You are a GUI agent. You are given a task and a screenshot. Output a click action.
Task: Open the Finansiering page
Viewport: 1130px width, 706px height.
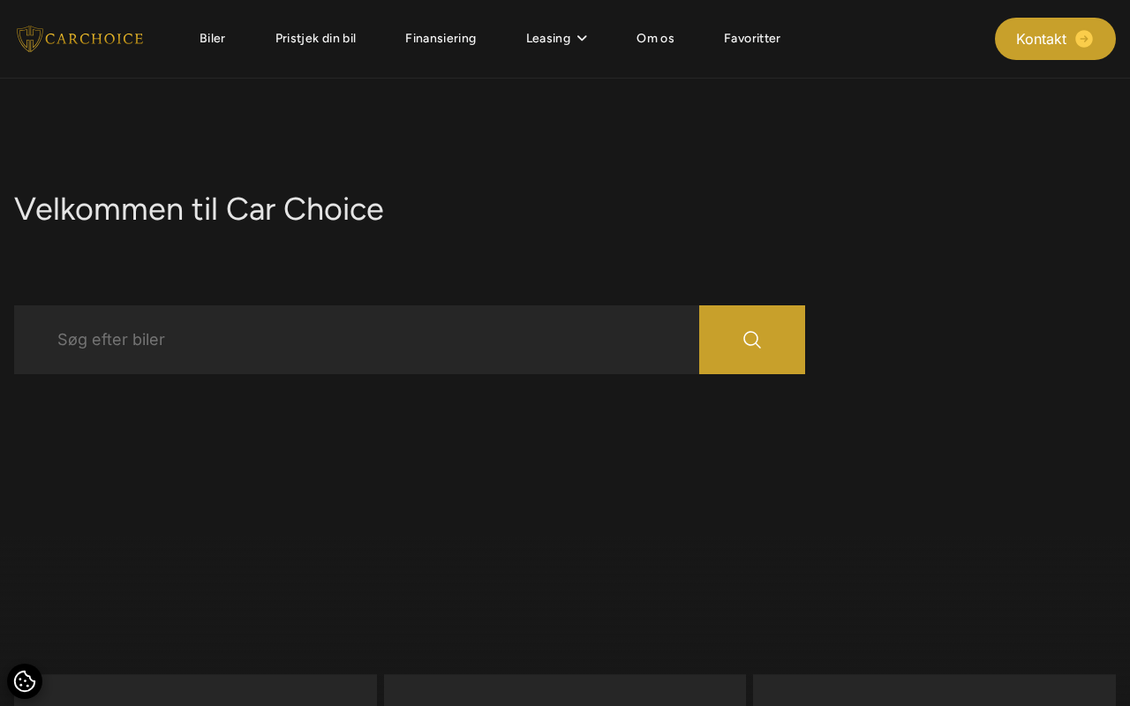[441, 38]
